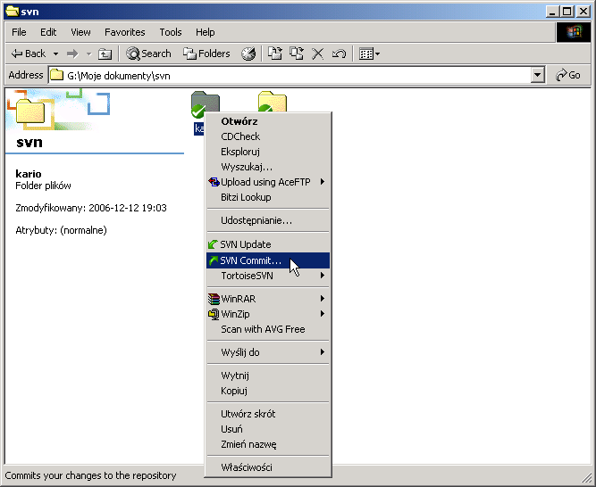The image size is (596, 487).
Task: Click the Undo toolbar icon
Action: click(339, 54)
